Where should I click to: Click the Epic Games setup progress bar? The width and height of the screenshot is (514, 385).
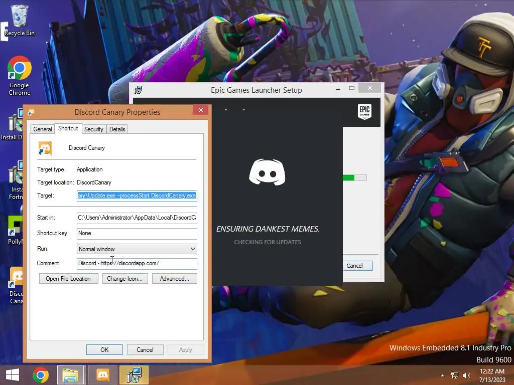click(x=355, y=178)
